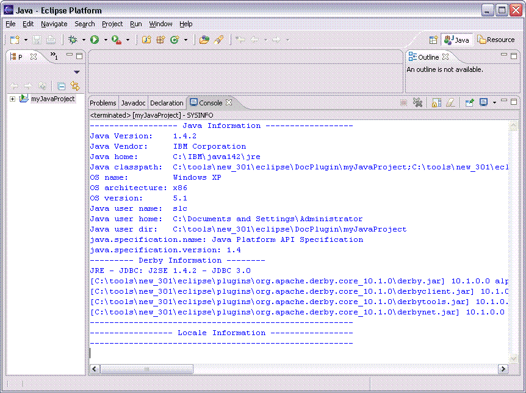526x393 pixels.
Task: Toggle Link with Editor in Package Explorer
Action: pyautogui.click(x=75, y=87)
